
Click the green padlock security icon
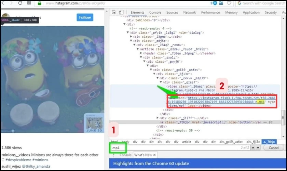pos(39,3)
